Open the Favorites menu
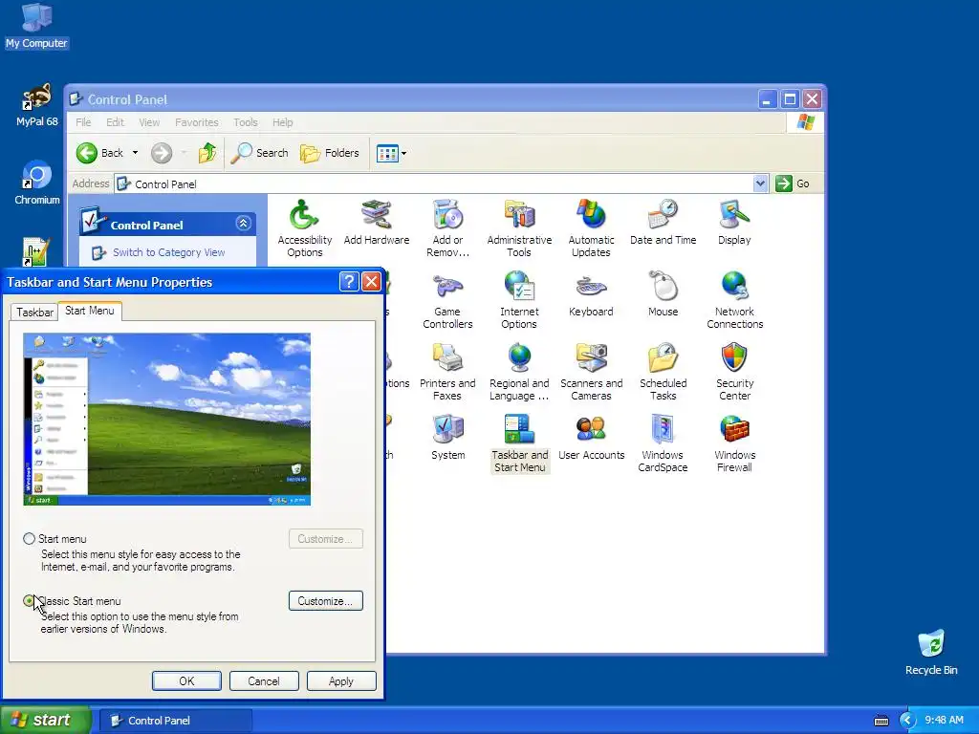 click(x=197, y=122)
